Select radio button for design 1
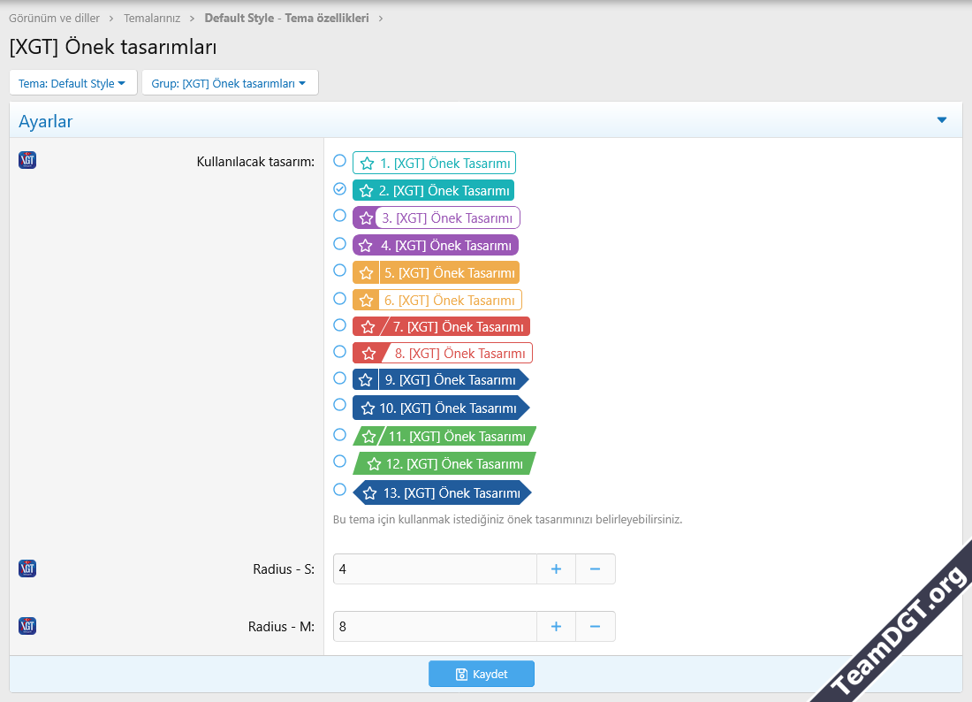The height and width of the screenshot is (702, 972). point(340,161)
